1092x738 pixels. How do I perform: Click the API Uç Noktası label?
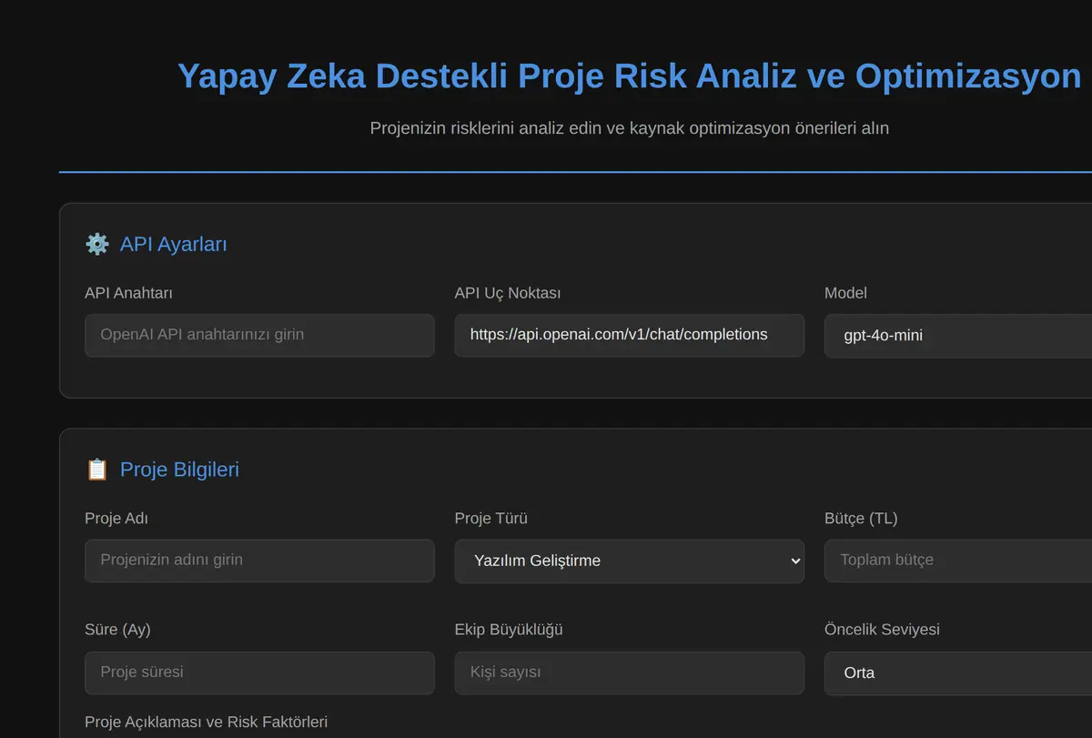click(x=508, y=293)
